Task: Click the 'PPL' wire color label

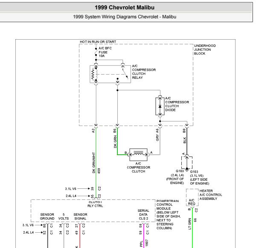Action: pyautogui.click(x=141, y=244)
